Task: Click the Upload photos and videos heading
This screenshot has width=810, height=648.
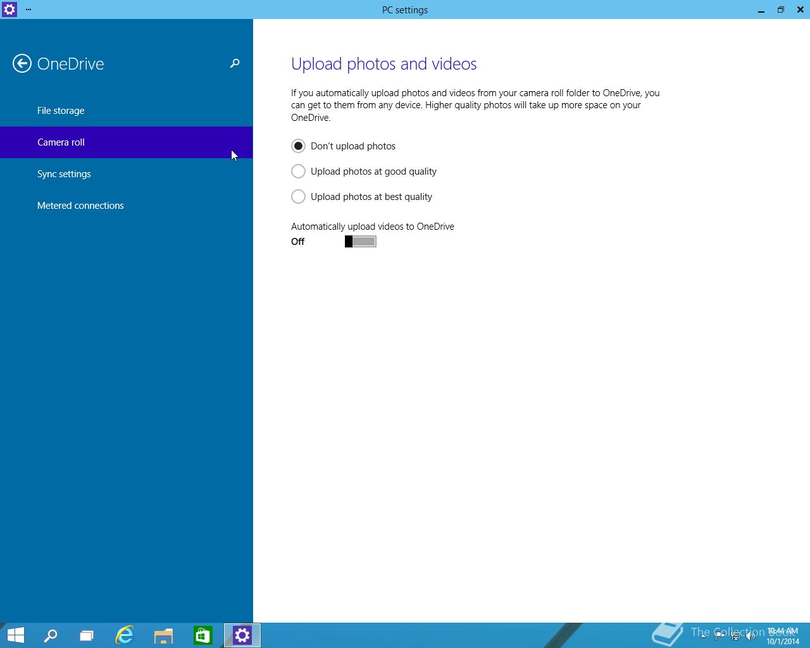Action: (384, 64)
